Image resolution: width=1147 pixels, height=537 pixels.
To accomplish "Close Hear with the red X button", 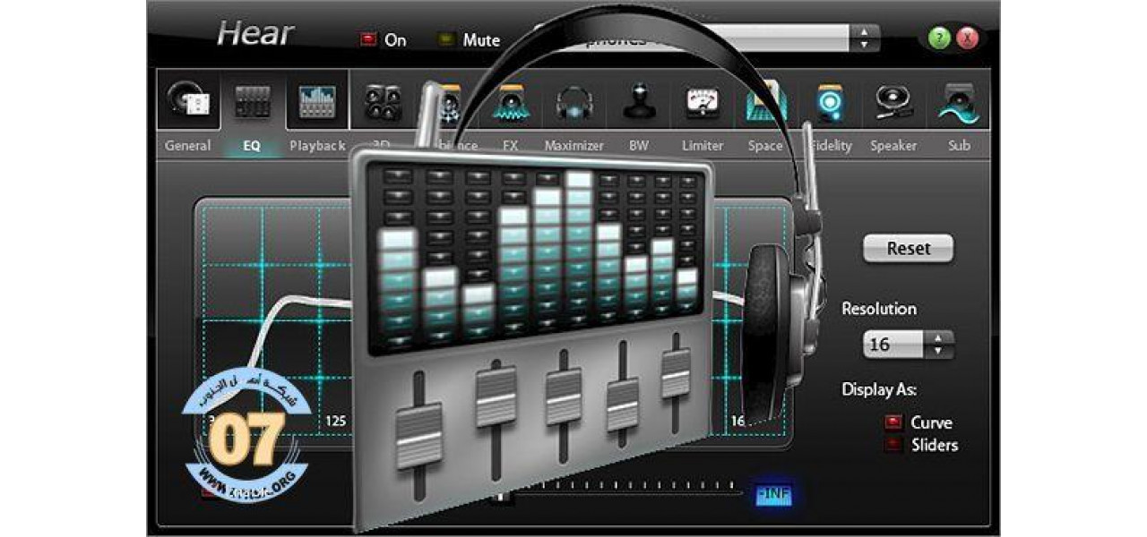I will (967, 38).
